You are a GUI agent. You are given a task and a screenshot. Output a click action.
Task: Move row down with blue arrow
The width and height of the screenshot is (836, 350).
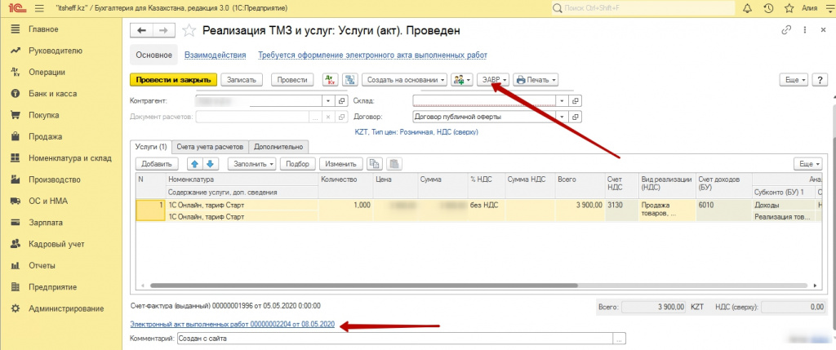(x=210, y=163)
